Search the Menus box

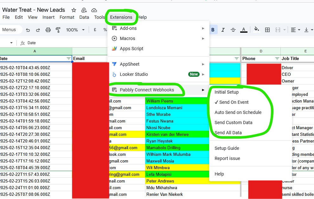10,30
